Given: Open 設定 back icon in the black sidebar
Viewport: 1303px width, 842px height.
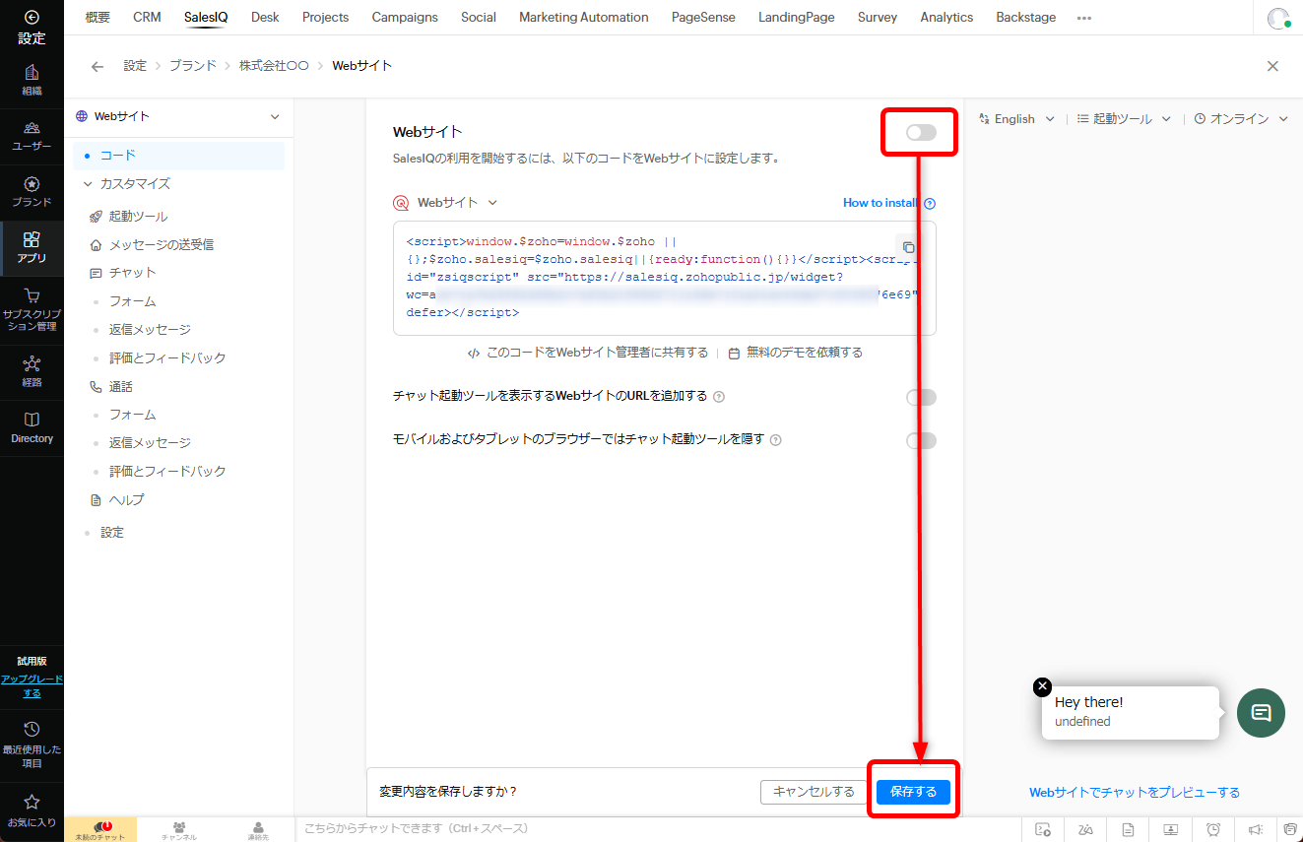Looking at the screenshot, I should 32,17.
